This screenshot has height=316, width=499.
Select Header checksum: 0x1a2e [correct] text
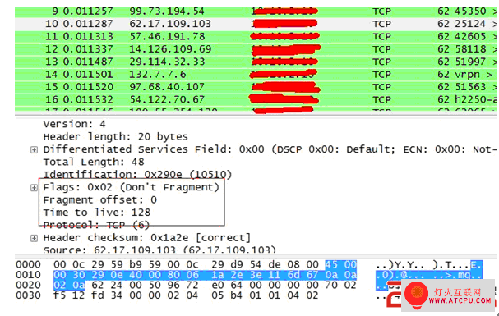(x=147, y=238)
